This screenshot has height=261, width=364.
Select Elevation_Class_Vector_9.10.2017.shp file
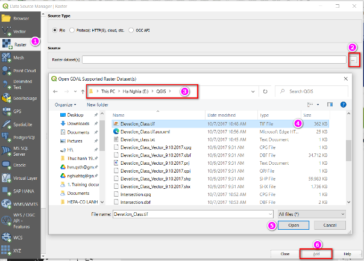(220, 179)
